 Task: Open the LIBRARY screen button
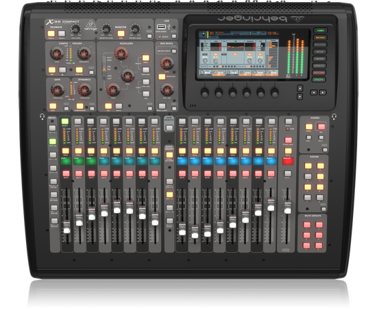(x=320, y=59)
